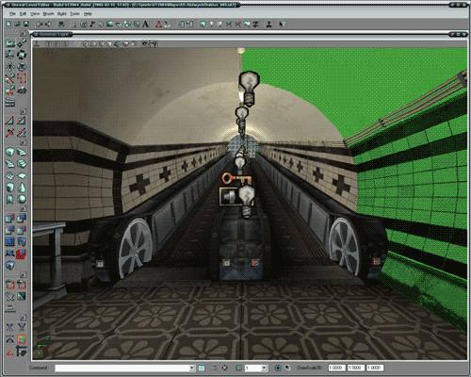Click the Add Volume cube icon

(10, 266)
